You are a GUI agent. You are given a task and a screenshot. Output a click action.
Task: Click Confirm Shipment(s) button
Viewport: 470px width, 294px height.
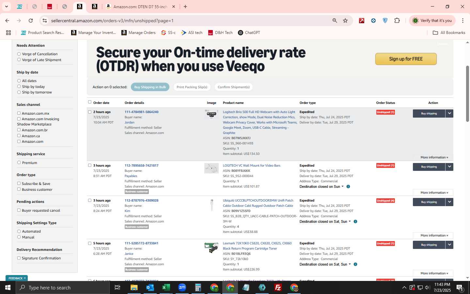[x=234, y=87]
